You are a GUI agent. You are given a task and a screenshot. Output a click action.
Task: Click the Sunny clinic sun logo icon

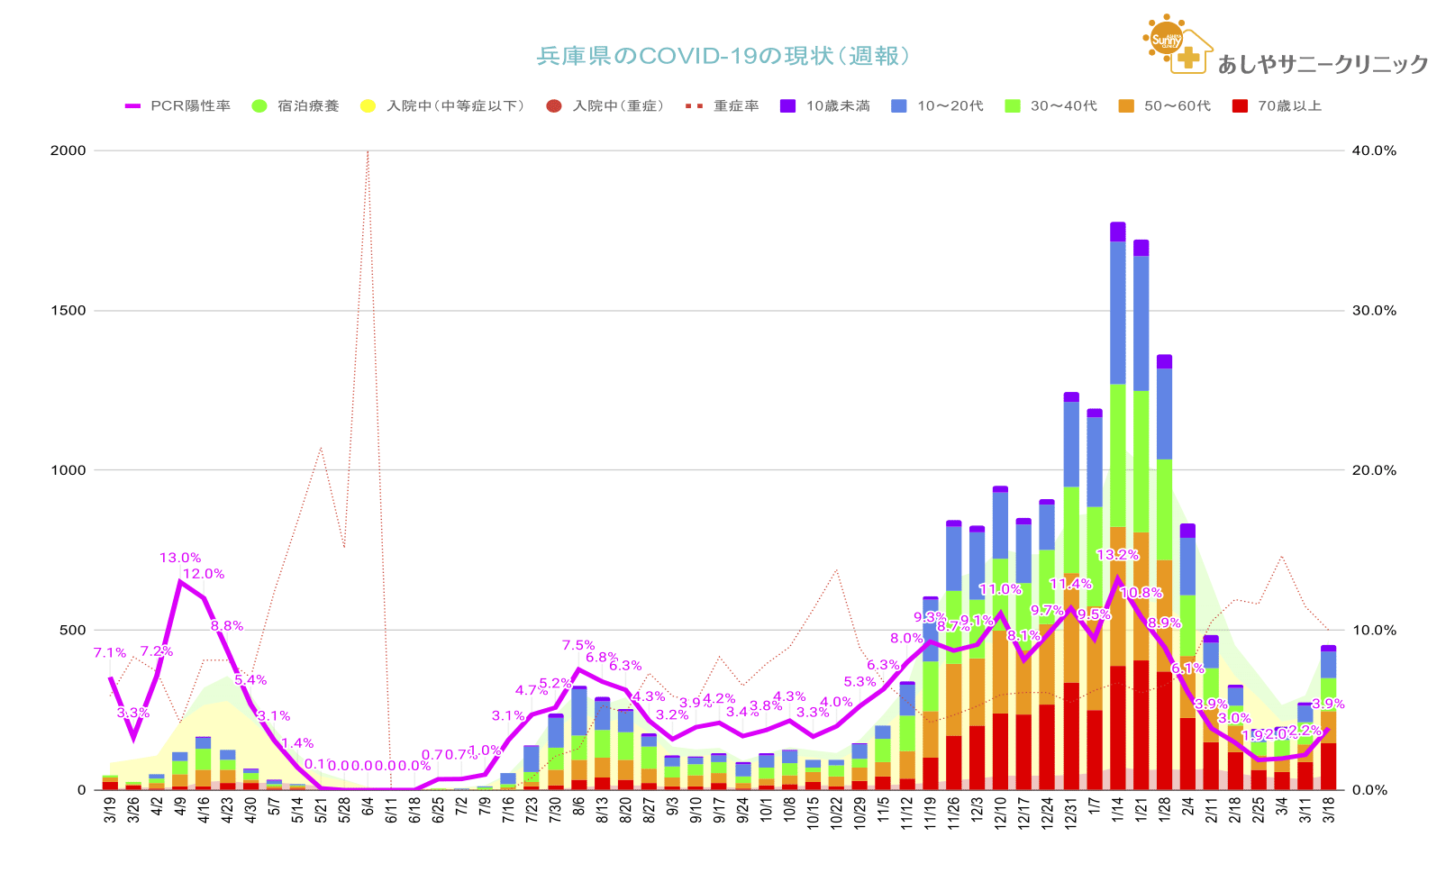point(1166,39)
